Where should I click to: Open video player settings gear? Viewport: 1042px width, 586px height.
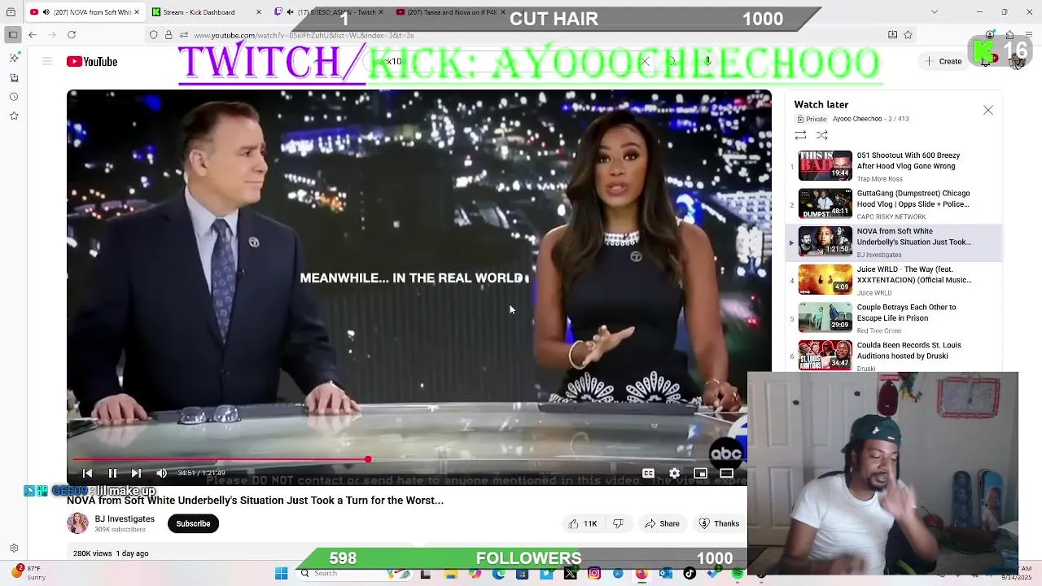(674, 473)
